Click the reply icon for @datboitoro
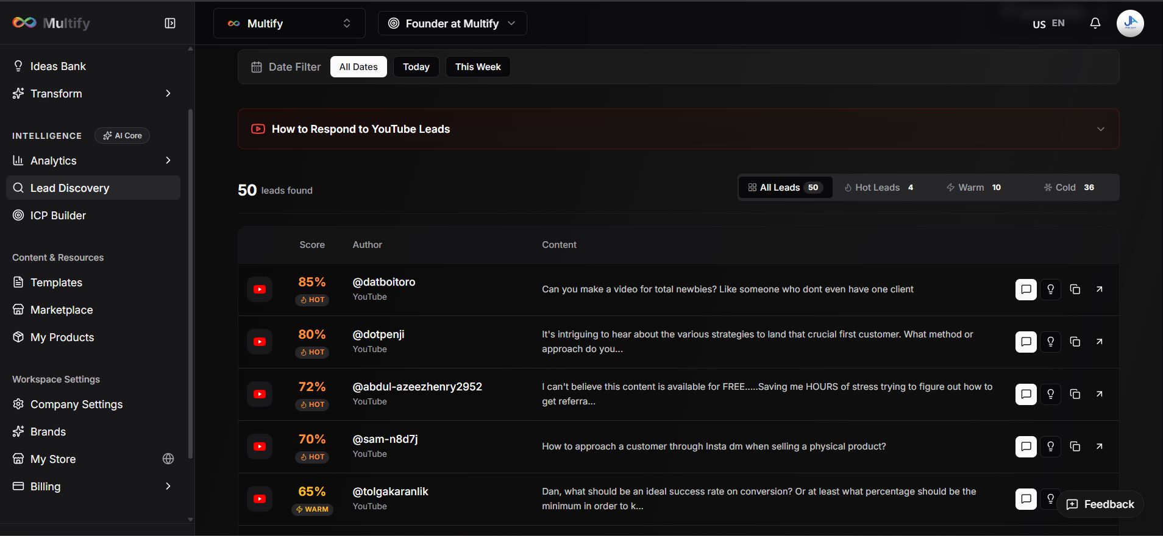 (1026, 289)
